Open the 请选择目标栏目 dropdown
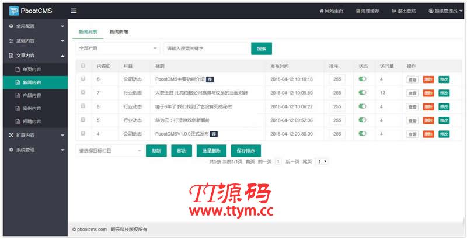 pos(110,151)
